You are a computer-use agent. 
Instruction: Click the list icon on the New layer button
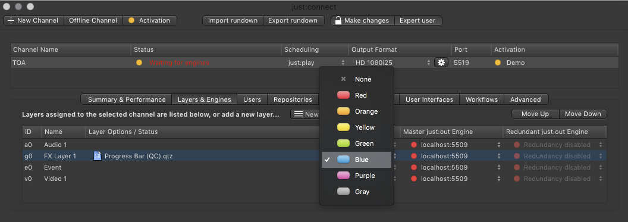coord(299,114)
